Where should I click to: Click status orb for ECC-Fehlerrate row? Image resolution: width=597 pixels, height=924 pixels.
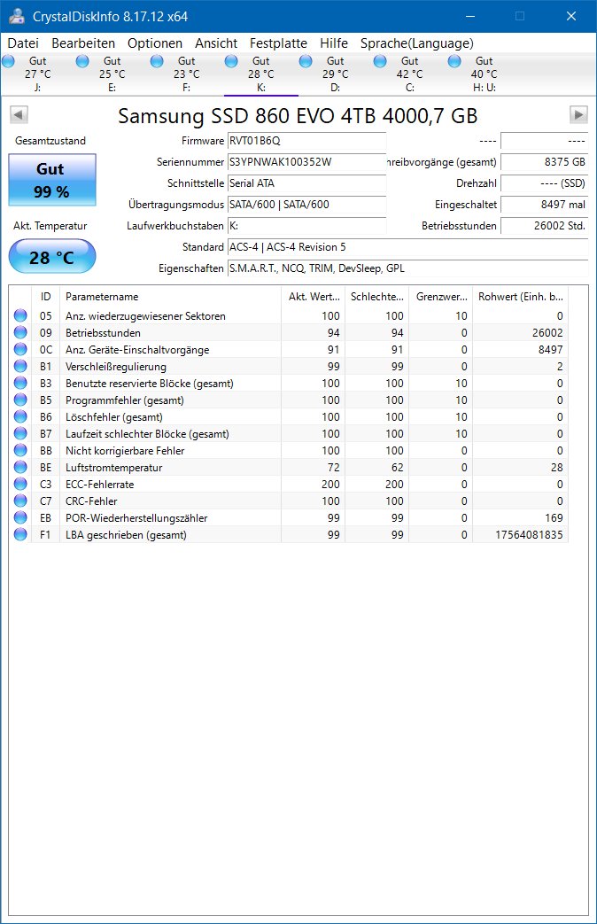click(x=20, y=484)
